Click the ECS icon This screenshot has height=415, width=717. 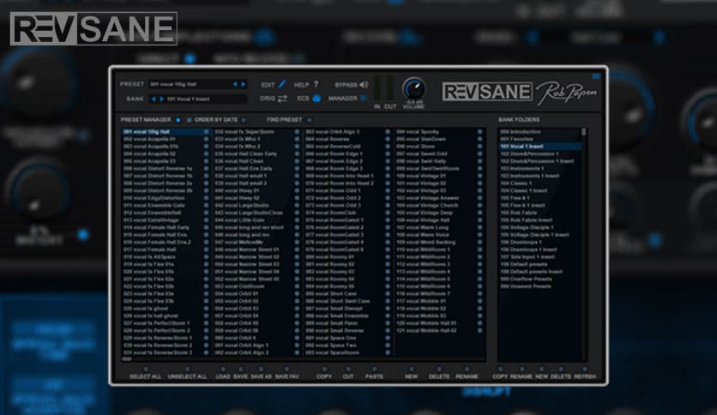316,99
